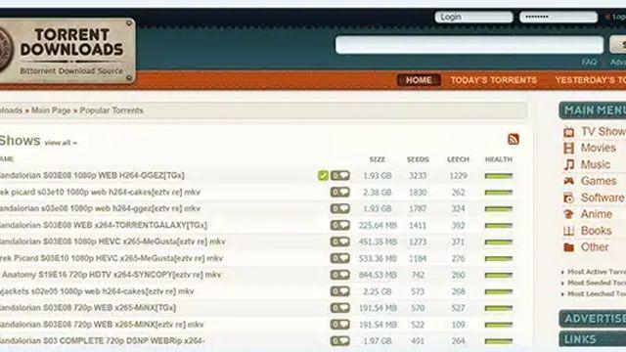Select the HOME navigation tab
The height and width of the screenshot is (352, 626).
pos(419,80)
